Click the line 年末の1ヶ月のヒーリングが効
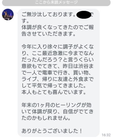 pyautogui.click(x=56, y=105)
